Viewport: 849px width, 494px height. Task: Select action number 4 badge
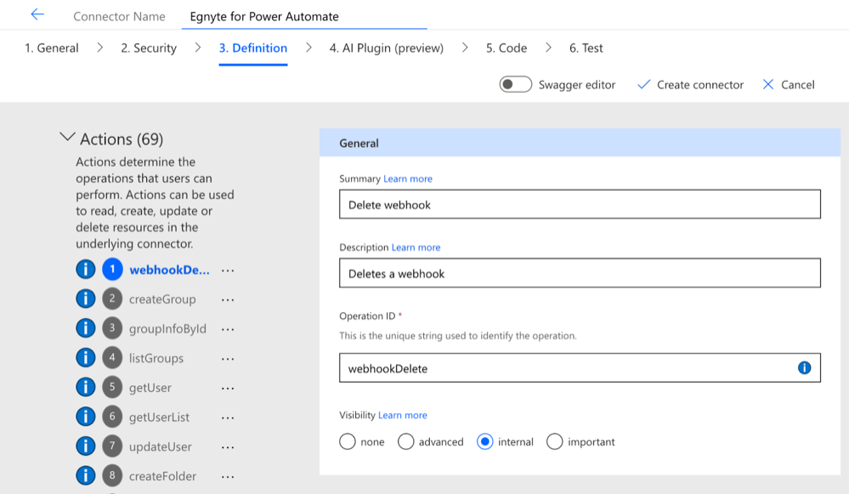coord(112,357)
